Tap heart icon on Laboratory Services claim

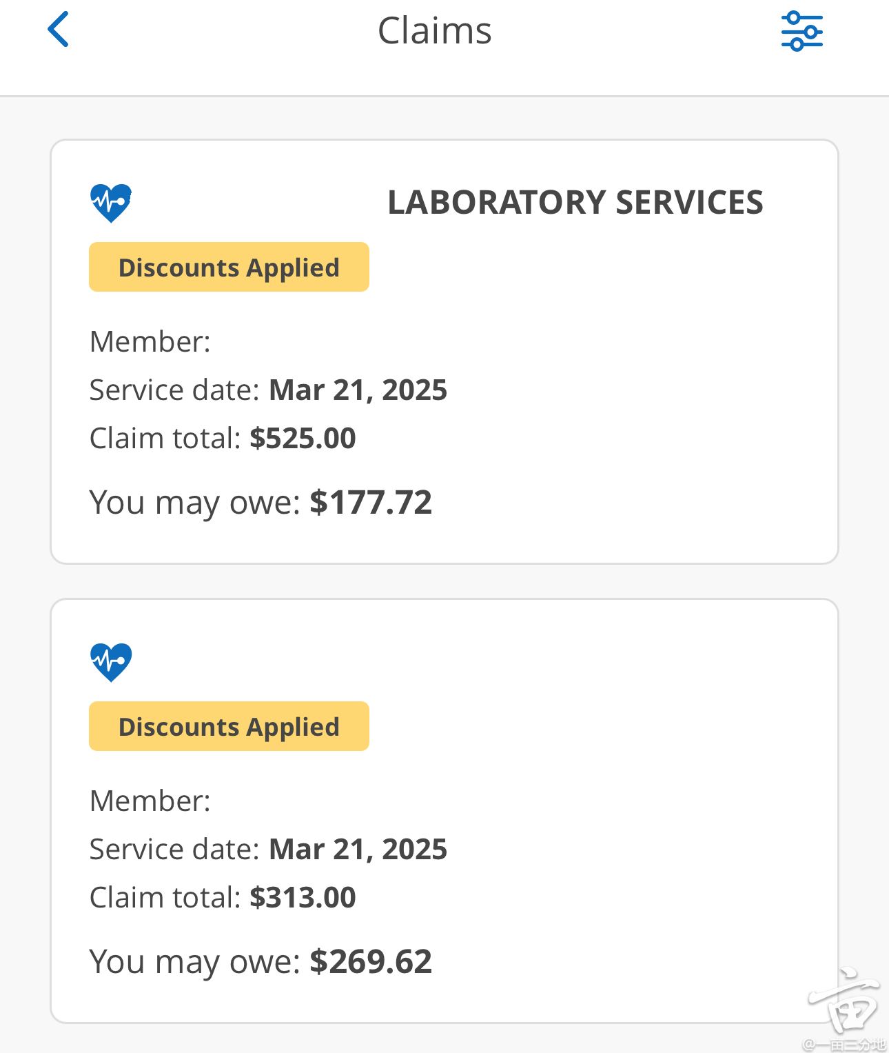tap(111, 203)
